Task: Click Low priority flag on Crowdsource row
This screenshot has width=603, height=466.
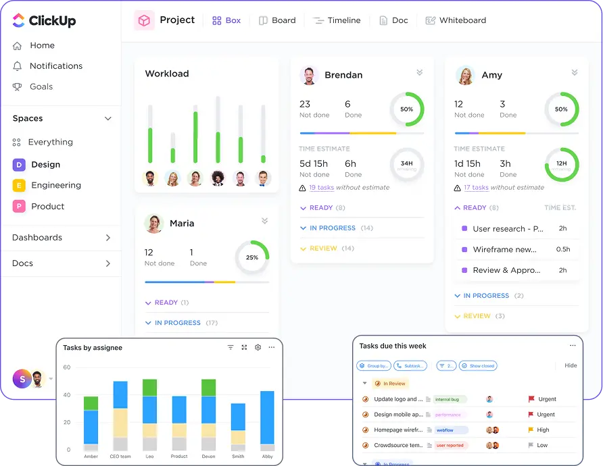Action: point(531,445)
